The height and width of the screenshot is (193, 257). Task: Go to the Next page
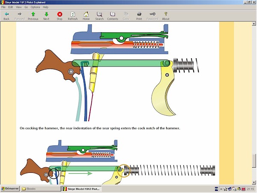(x=46, y=16)
